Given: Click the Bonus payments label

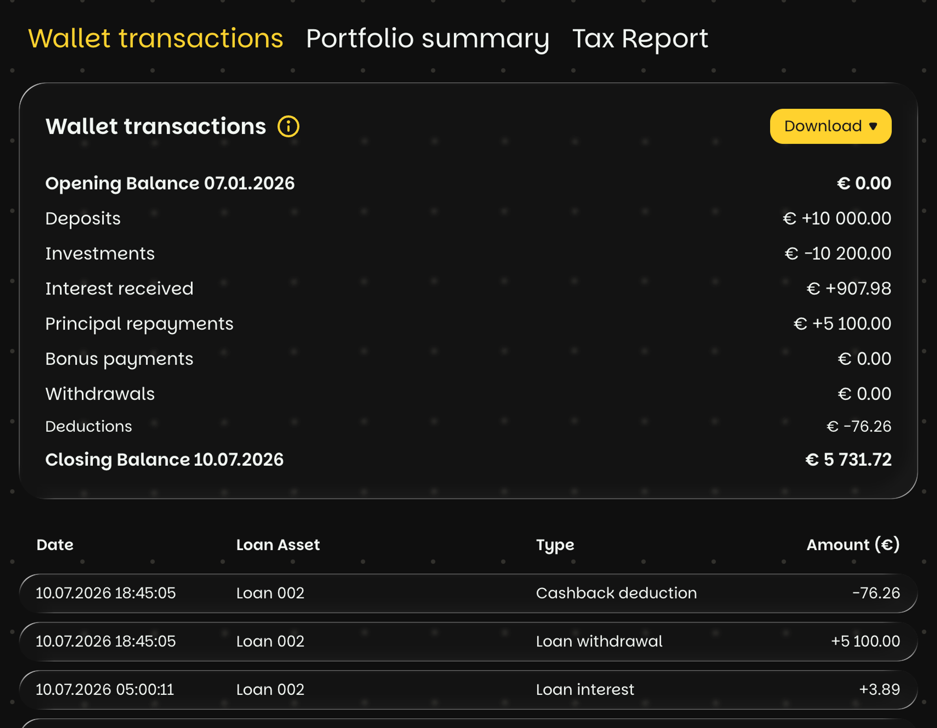Looking at the screenshot, I should click(x=119, y=359).
